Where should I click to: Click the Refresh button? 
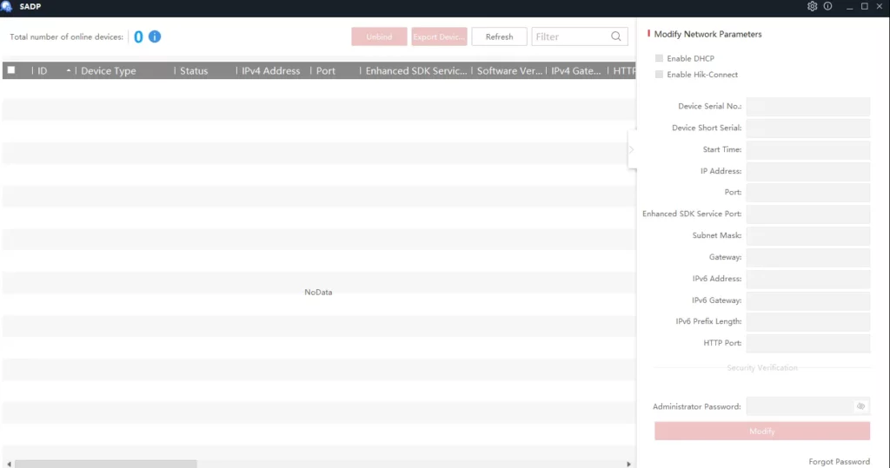pyautogui.click(x=500, y=36)
